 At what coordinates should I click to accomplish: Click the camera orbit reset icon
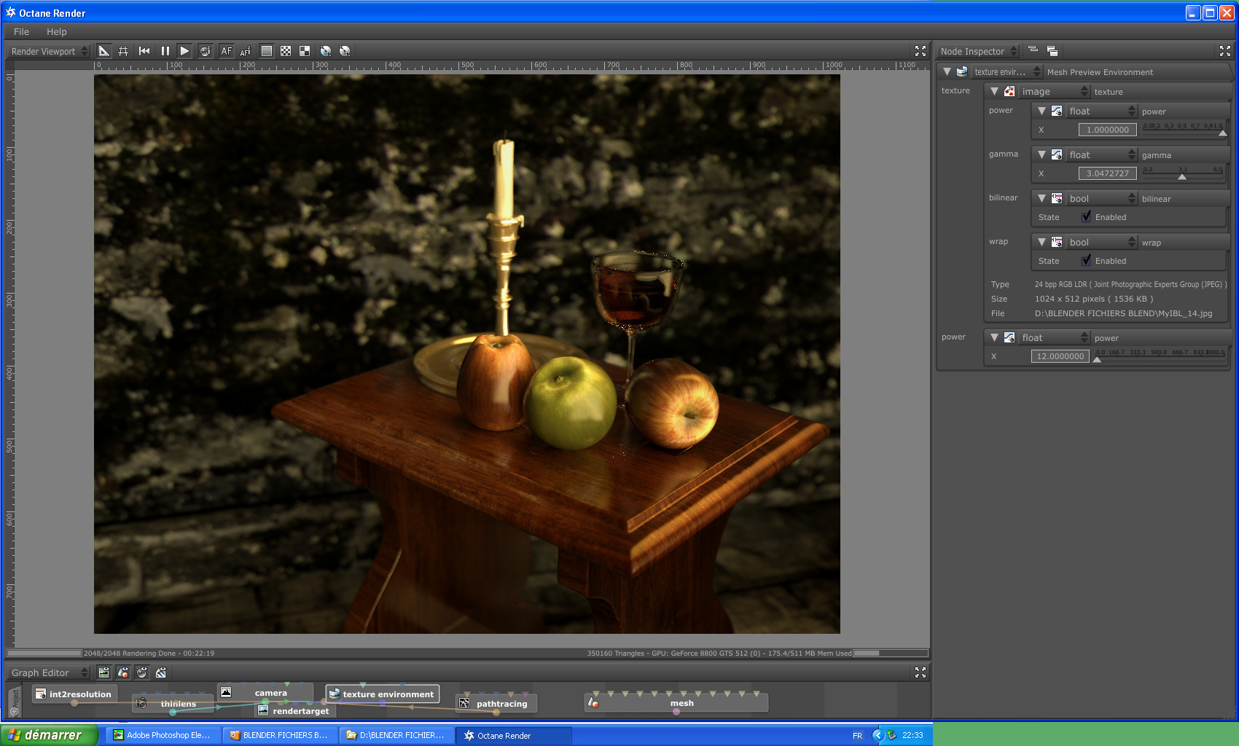point(205,51)
